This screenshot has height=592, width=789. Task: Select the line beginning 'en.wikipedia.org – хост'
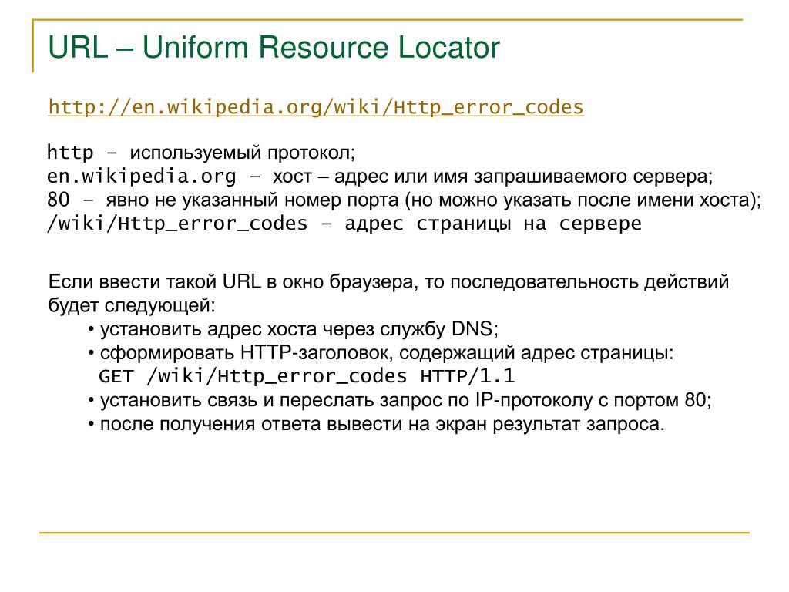pyautogui.click(x=380, y=177)
